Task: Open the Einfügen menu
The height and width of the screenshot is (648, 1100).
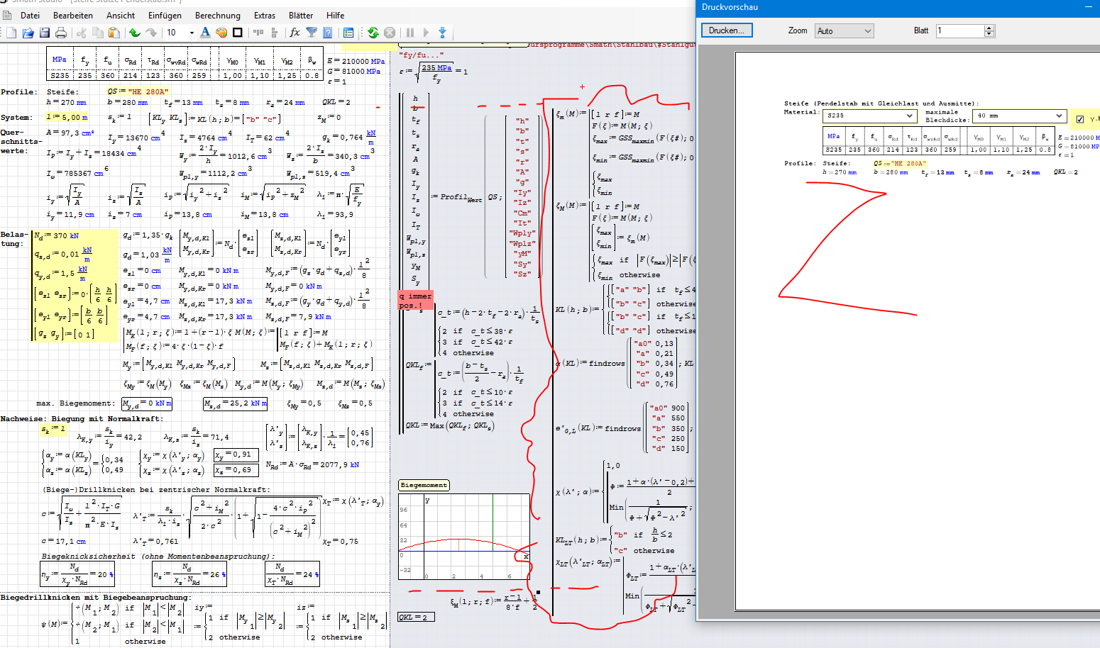Action: tap(165, 16)
